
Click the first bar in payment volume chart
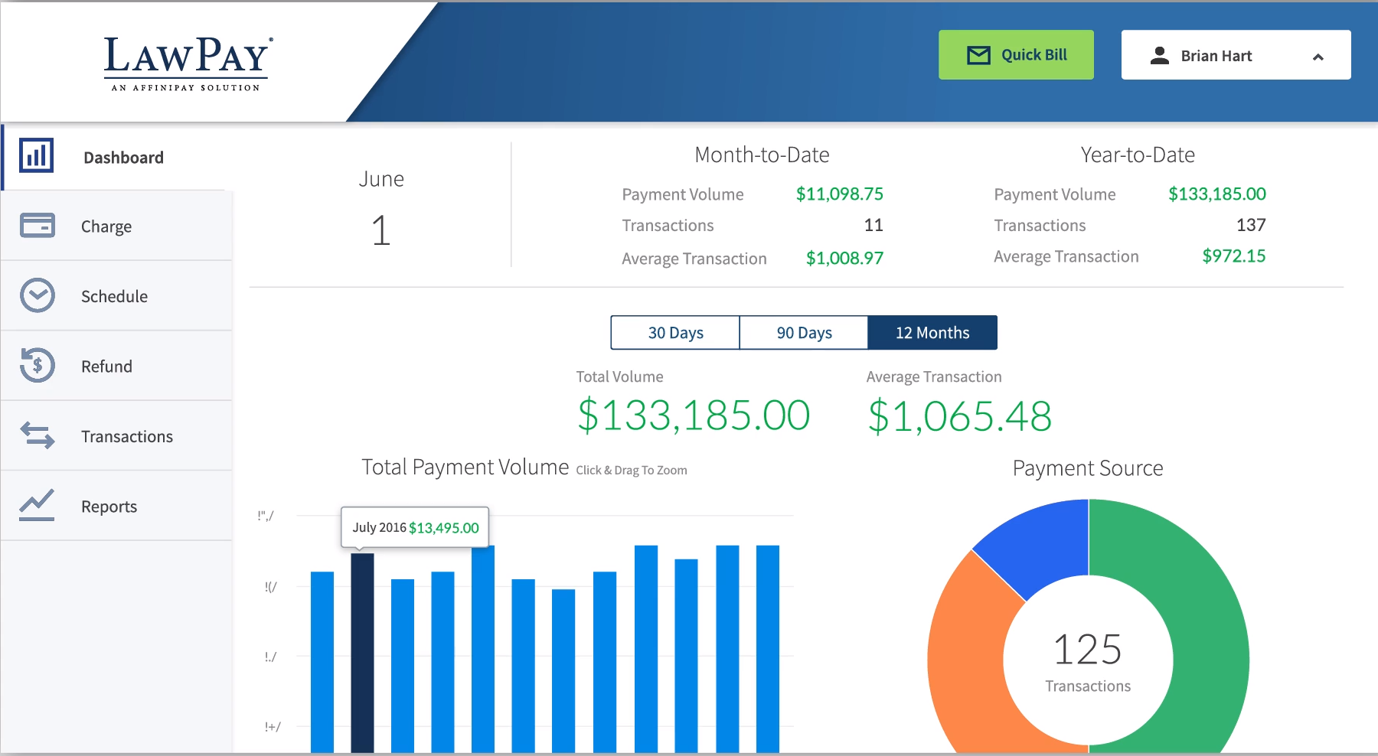pos(322,662)
